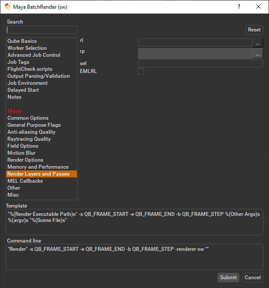Screen dimensions: 269x288
Task: Enable the EMLRL checkbox
Action: pyautogui.click(x=141, y=71)
